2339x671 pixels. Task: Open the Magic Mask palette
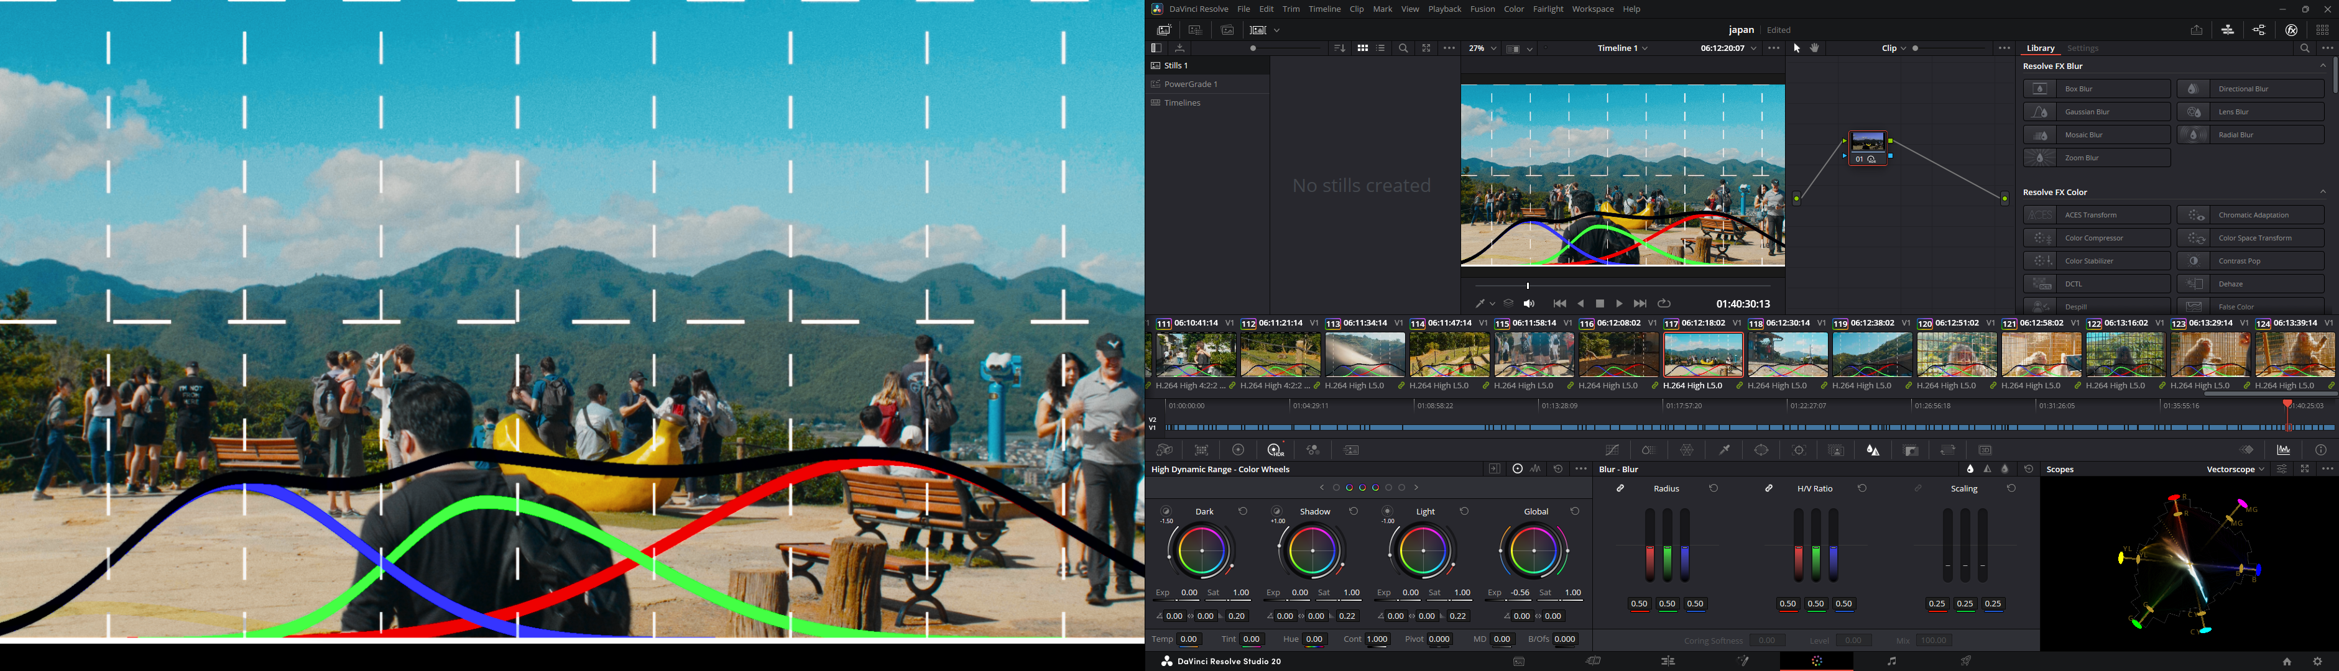click(1836, 450)
